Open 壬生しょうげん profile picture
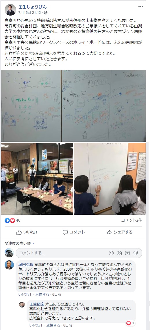150x330 pixels. point(10,10)
